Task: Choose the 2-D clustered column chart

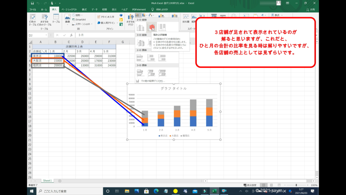Action: coord(140,27)
